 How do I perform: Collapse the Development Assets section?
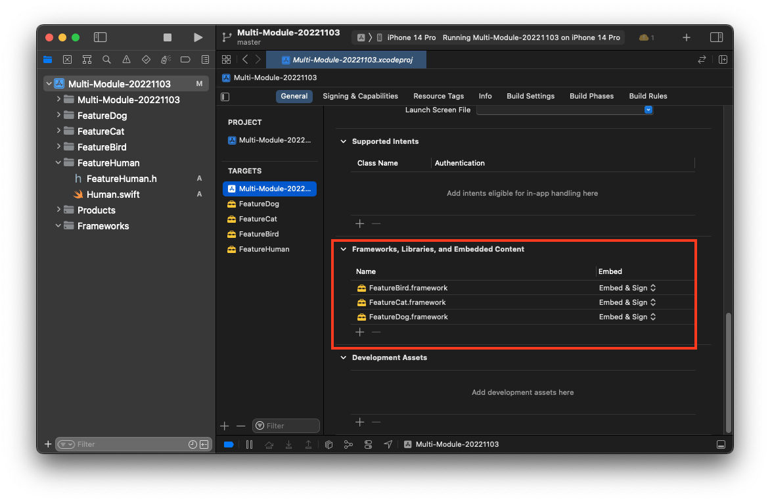pyautogui.click(x=343, y=357)
